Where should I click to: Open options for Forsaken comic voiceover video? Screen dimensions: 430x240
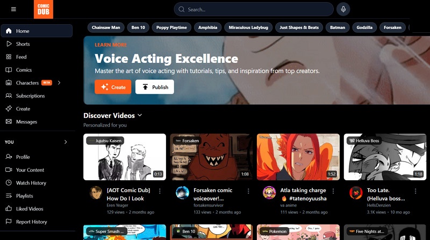click(248, 191)
